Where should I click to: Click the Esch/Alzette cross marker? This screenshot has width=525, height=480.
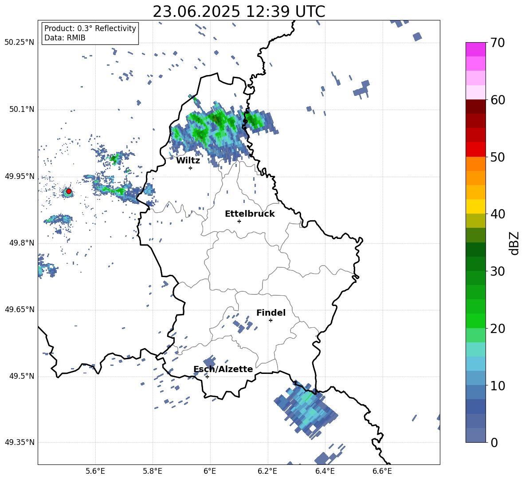coord(207,377)
